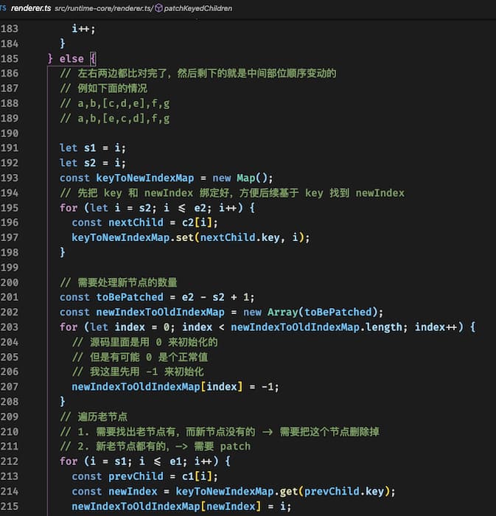This screenshot has height=516, width=496.
Task: Click line number 190 in gutter
Action: (9, 133)
